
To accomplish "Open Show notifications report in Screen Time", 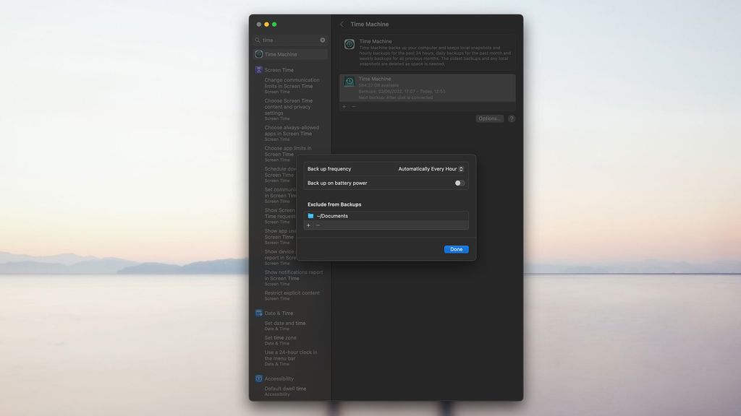I will [294, 278].
